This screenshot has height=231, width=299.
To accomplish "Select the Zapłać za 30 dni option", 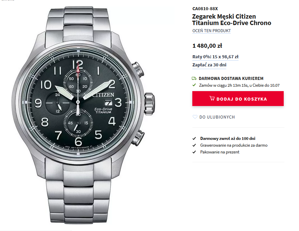I will [209, 65].
